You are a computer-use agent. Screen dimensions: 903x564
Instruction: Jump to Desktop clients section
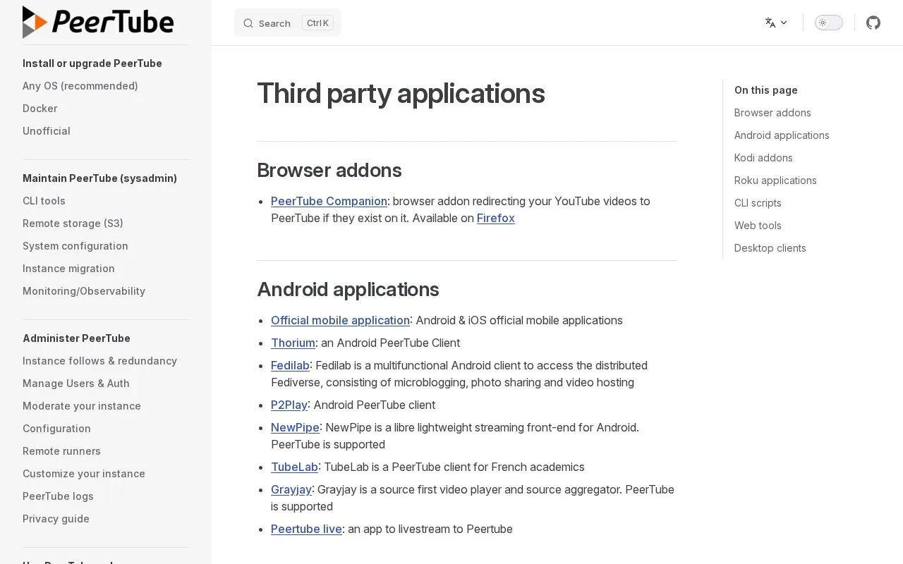point(770,248)
